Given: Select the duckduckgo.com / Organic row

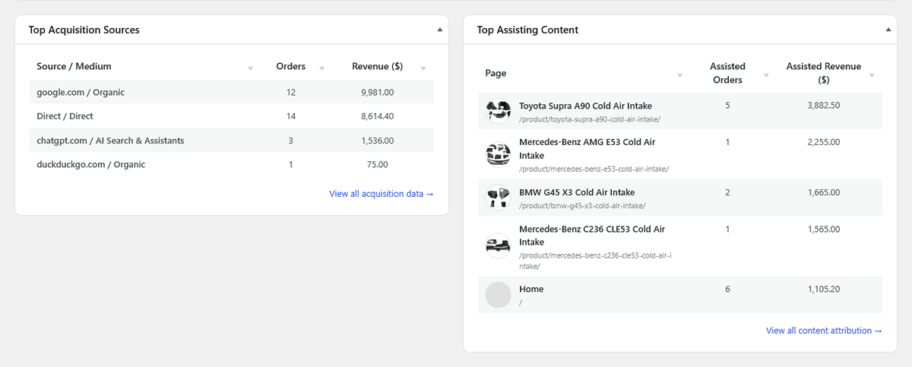Looking at the screenshot, I should (x=232, y=164).
